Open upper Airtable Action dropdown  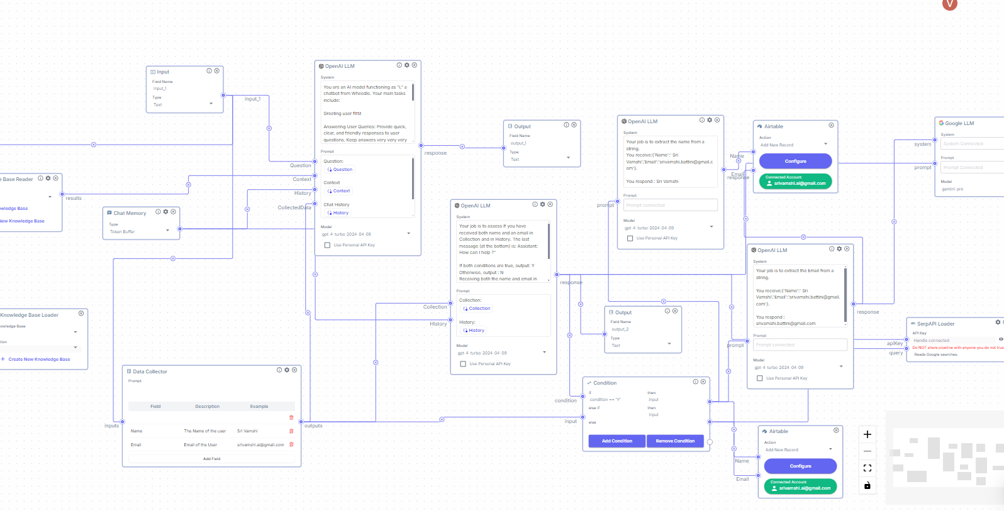(x=795, y=145)
